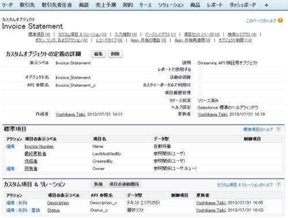Open the ソリューション tab

click(171, 5)
